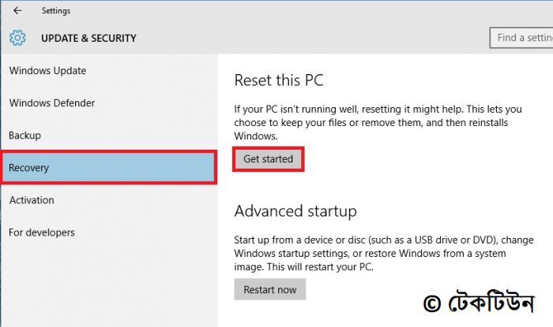Click the Find a setting search box
Viewport: 553px width, 327px height.
click(x=521, y=37)
